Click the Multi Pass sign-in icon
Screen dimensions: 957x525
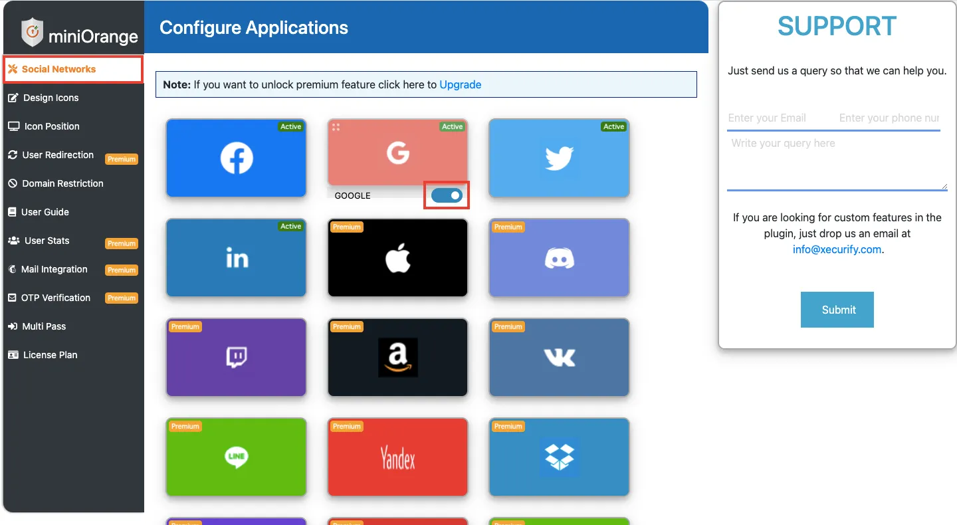tap(12, 326)
